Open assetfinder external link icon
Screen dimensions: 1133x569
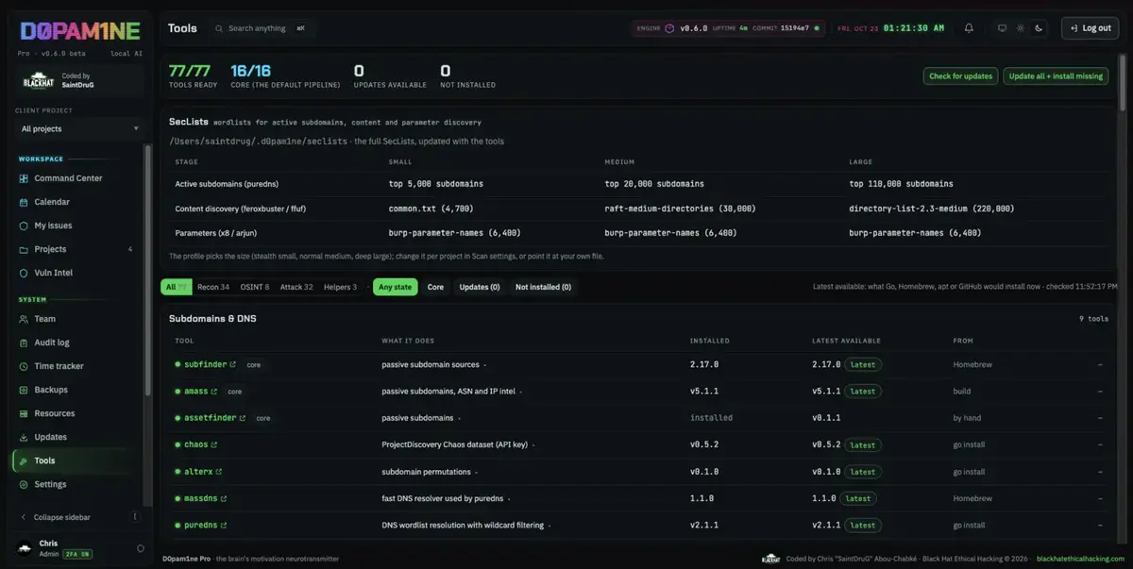243,418
